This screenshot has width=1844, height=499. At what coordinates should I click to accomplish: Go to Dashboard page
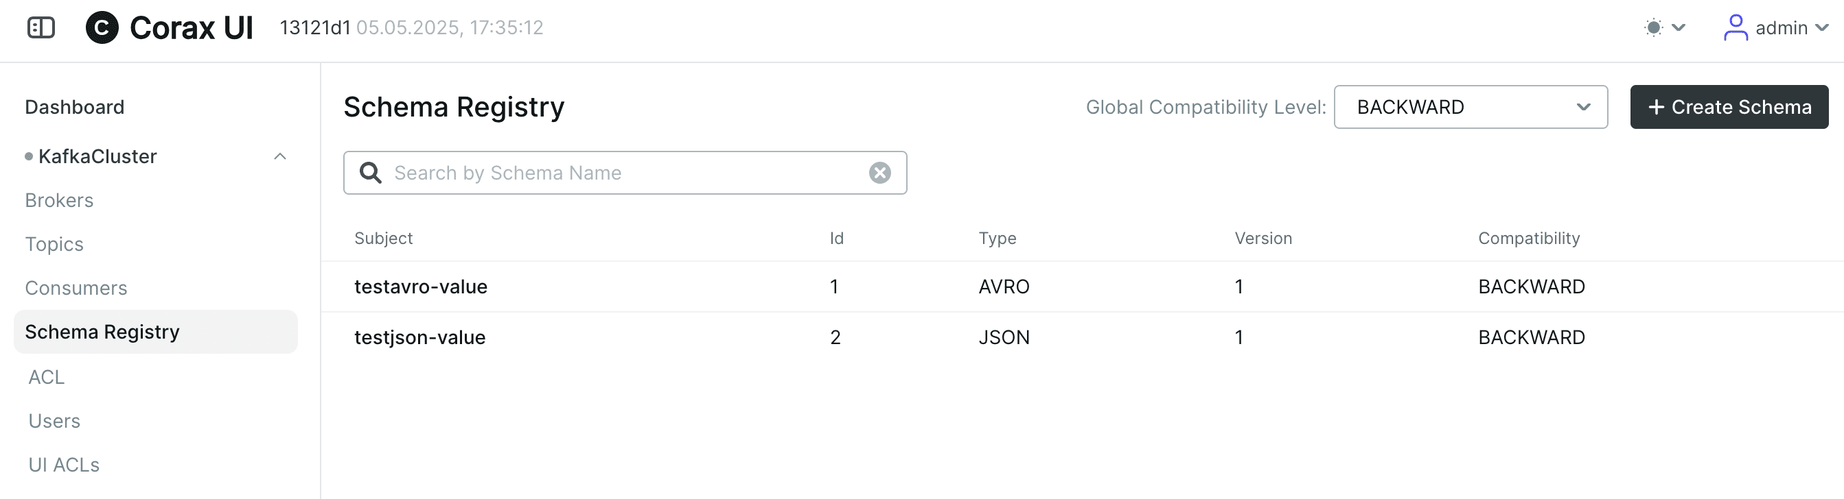[74, 107]
